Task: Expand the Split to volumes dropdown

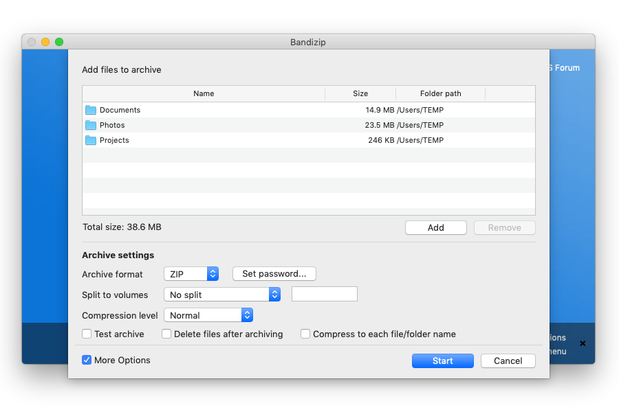Action: (222, 295)
